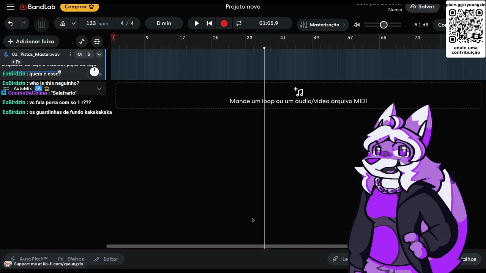
Task: Click the AutoMix label
Action: click(23, 88)
